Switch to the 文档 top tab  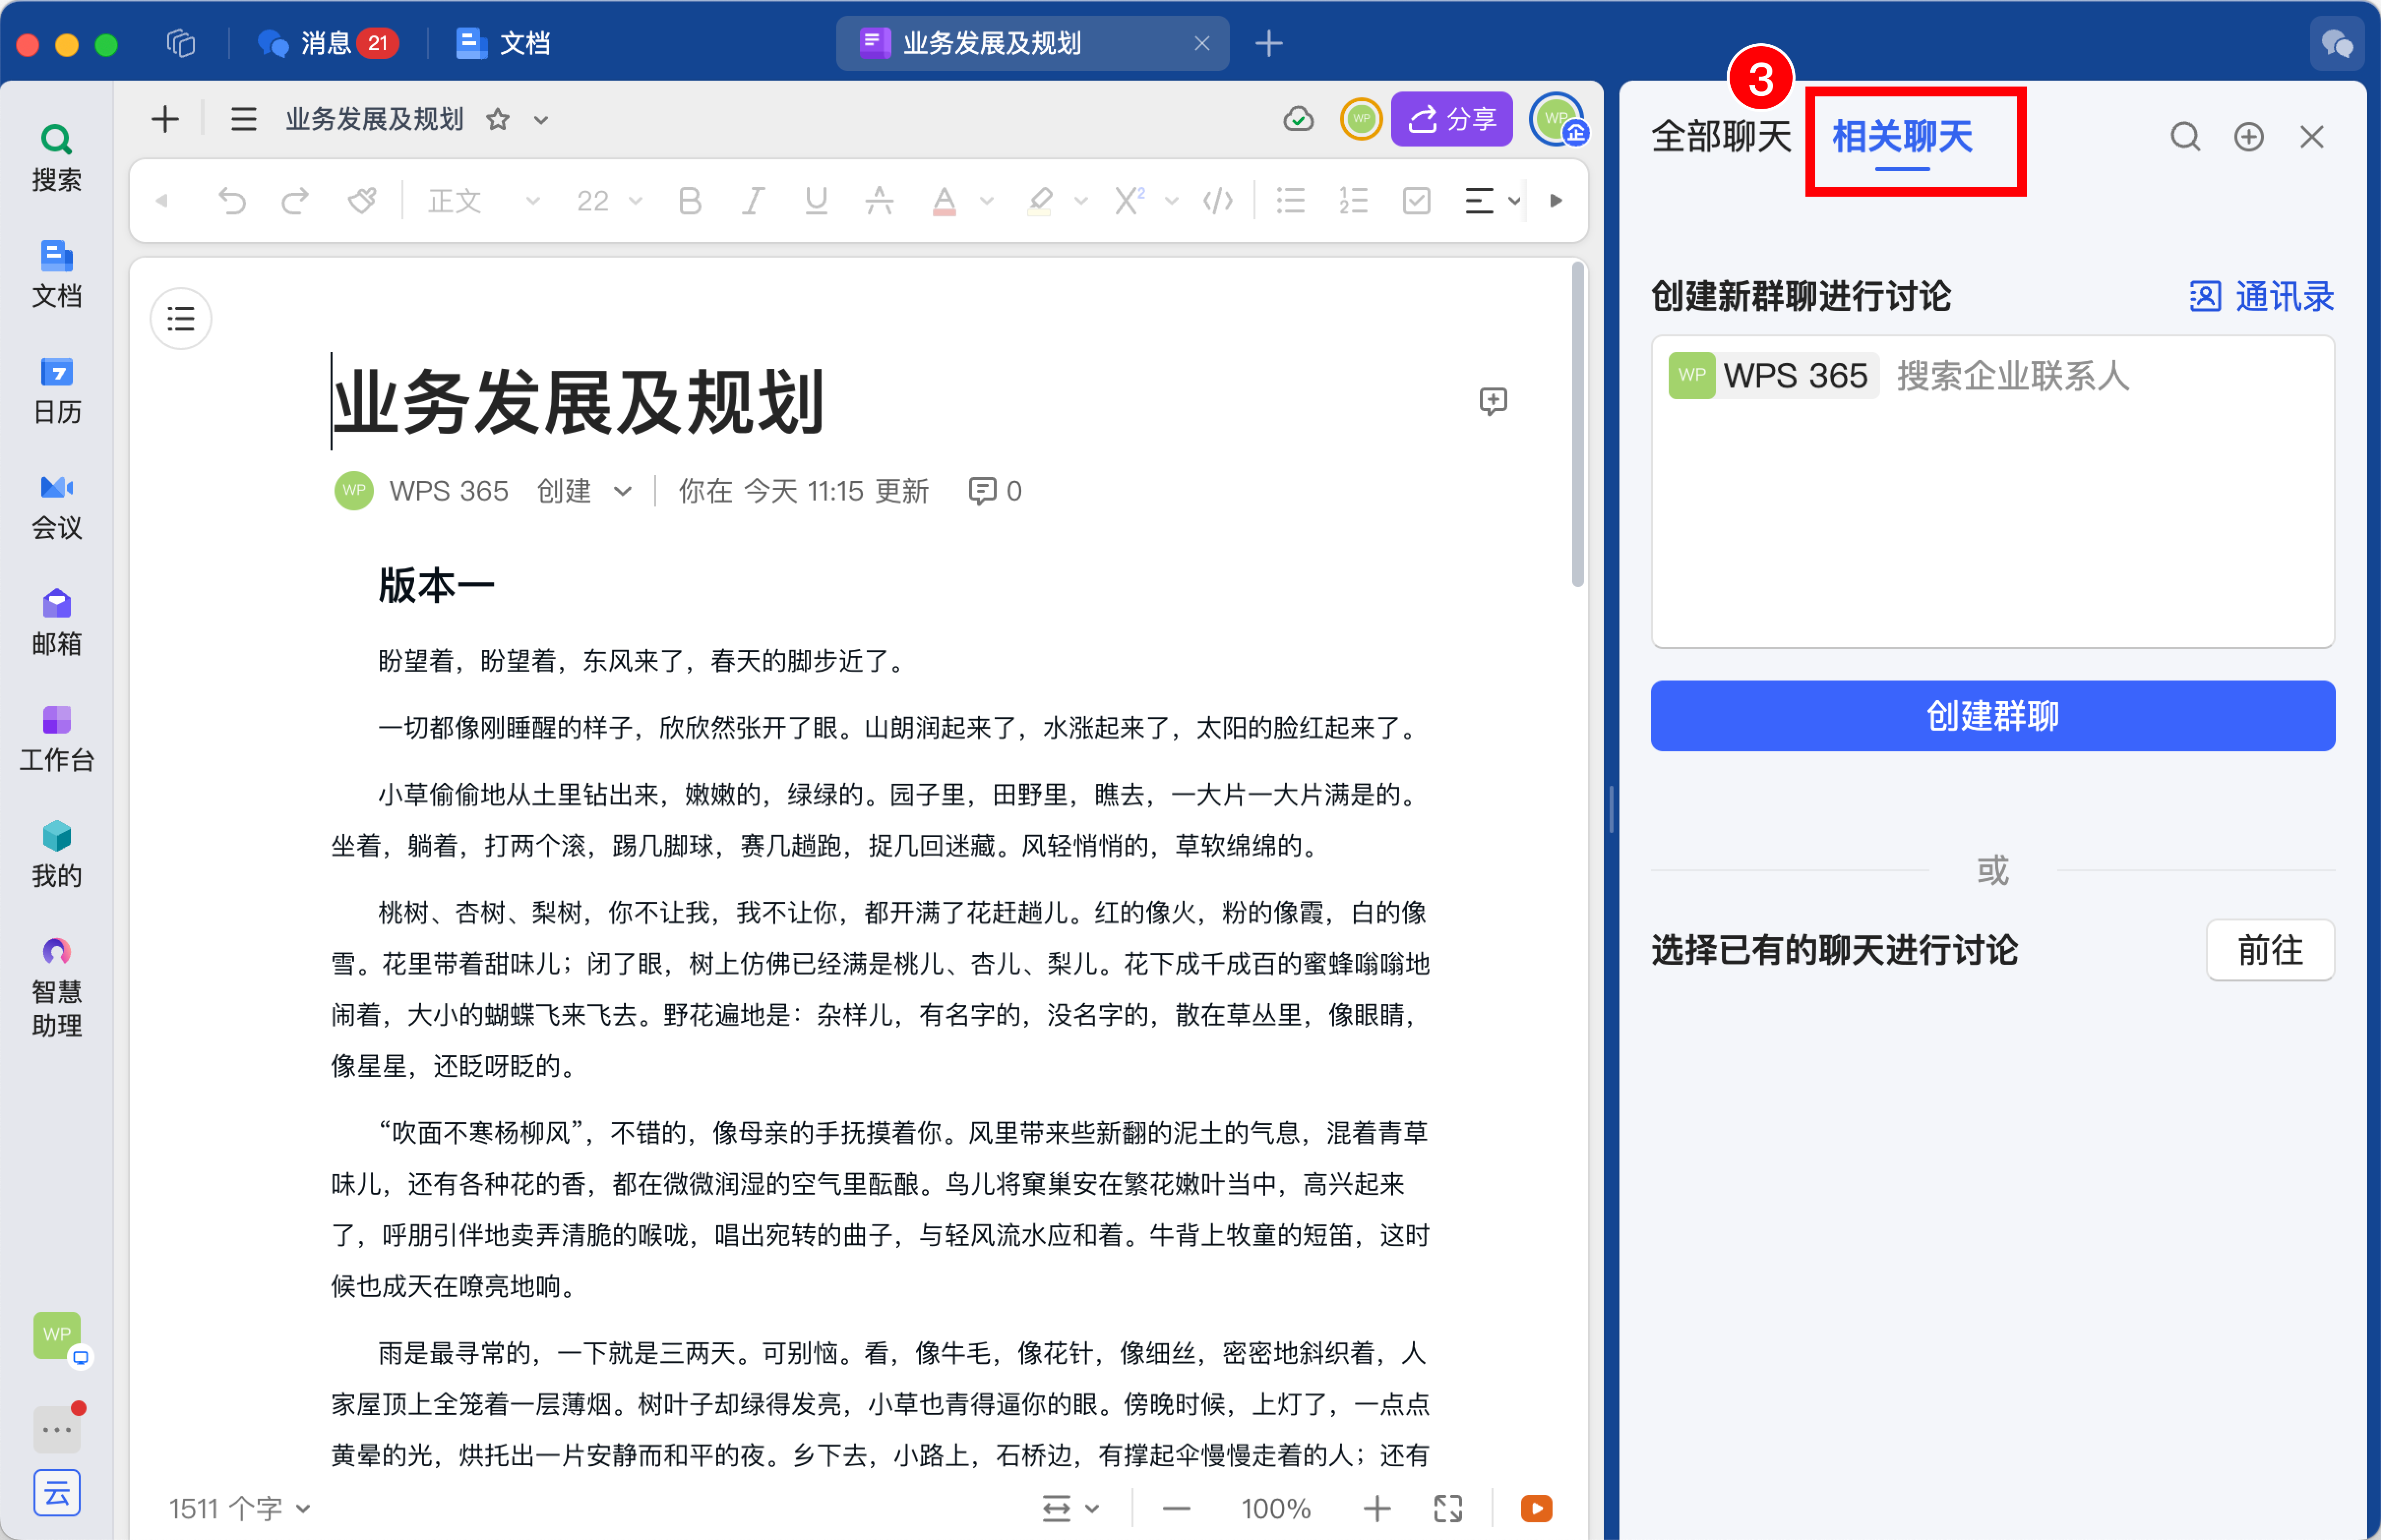[x=503, y=43]
